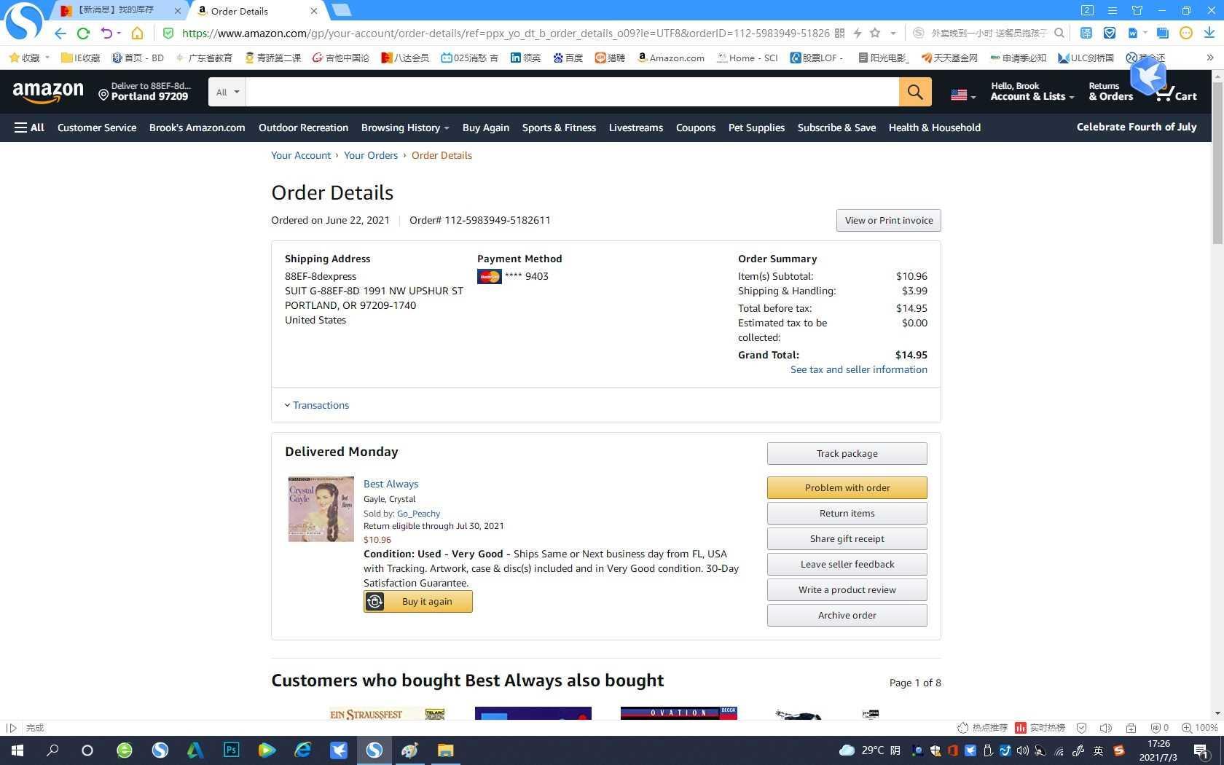
Task: Open the Coupons navigation item
Action: coord(695,127)
